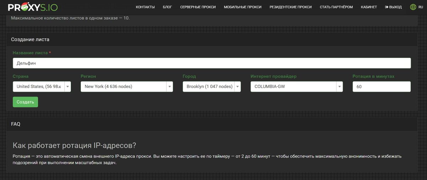427x180 pixels.
Task: Click ВЫХОД to log out
Action: click(x=394, y=7)
